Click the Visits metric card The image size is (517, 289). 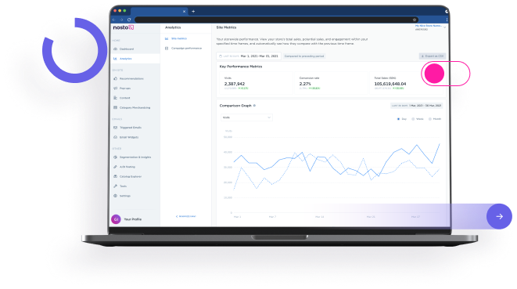[257, 83]
